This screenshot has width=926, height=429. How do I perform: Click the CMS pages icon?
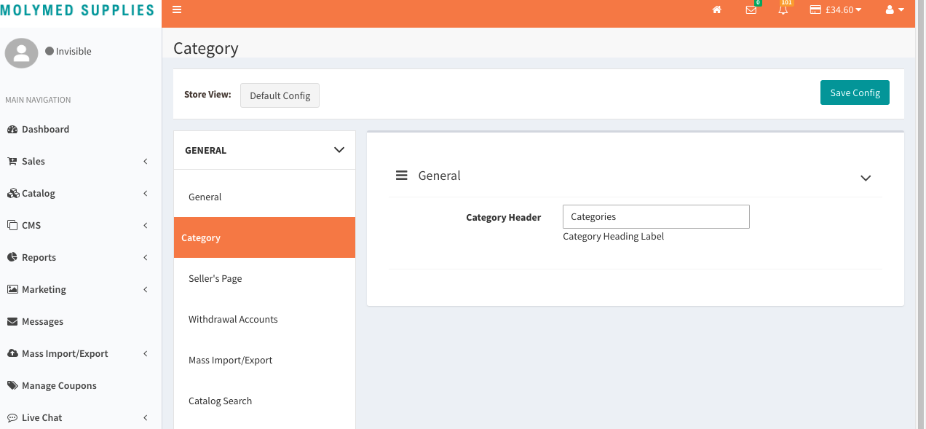point(12,225)
